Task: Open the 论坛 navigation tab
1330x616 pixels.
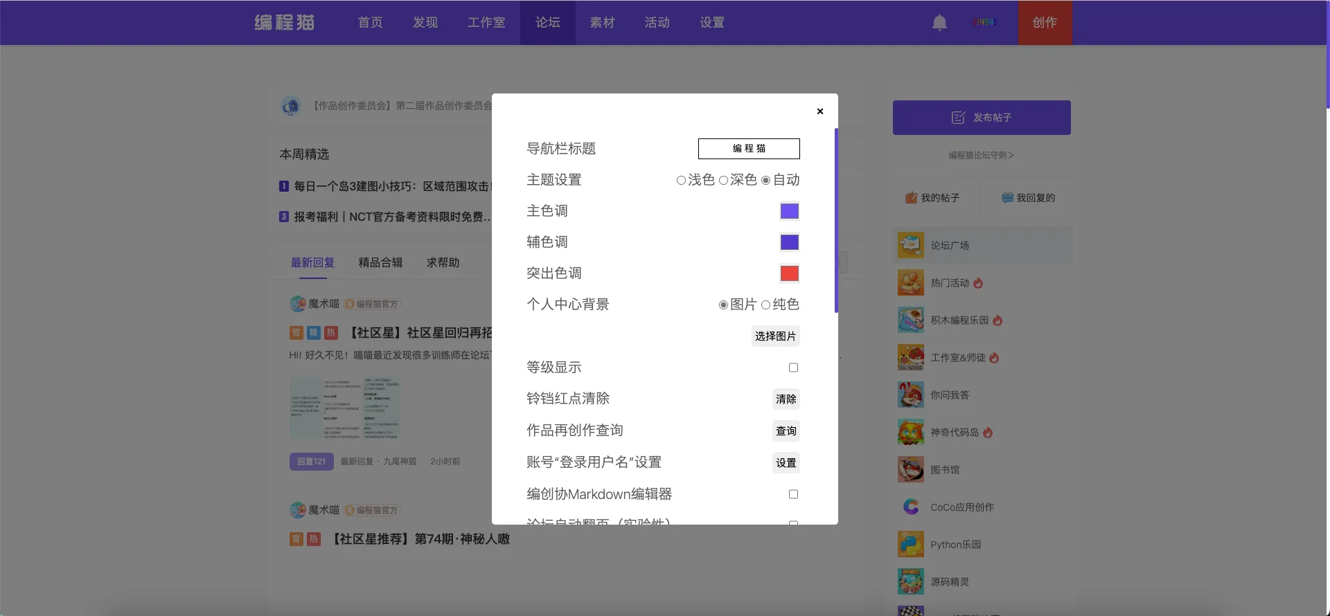Action: point(547,23)
